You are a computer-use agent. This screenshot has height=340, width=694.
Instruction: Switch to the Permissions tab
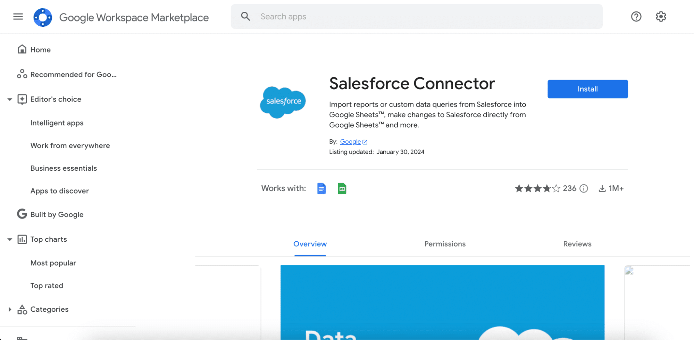tap(445, 244)
